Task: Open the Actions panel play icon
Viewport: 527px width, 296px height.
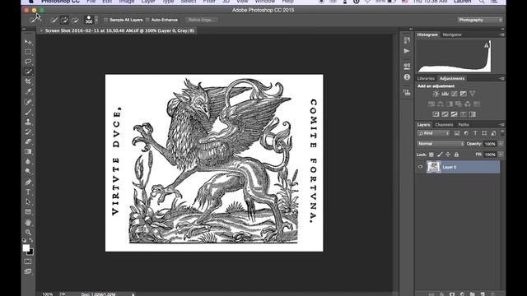Action: [407, 51]
